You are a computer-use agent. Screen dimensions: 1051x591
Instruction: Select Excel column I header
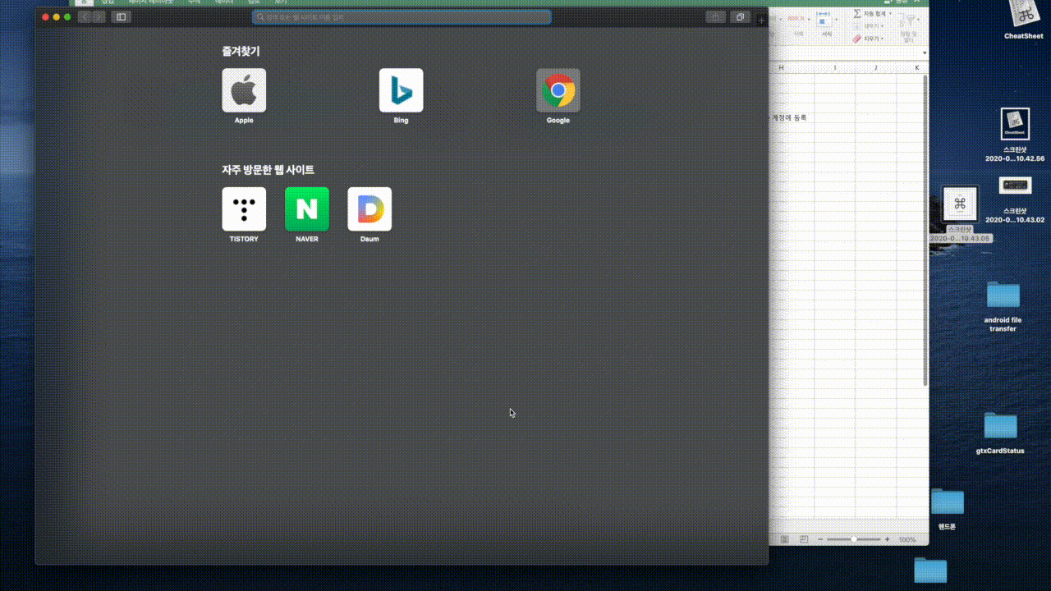[x=835, y=67]
